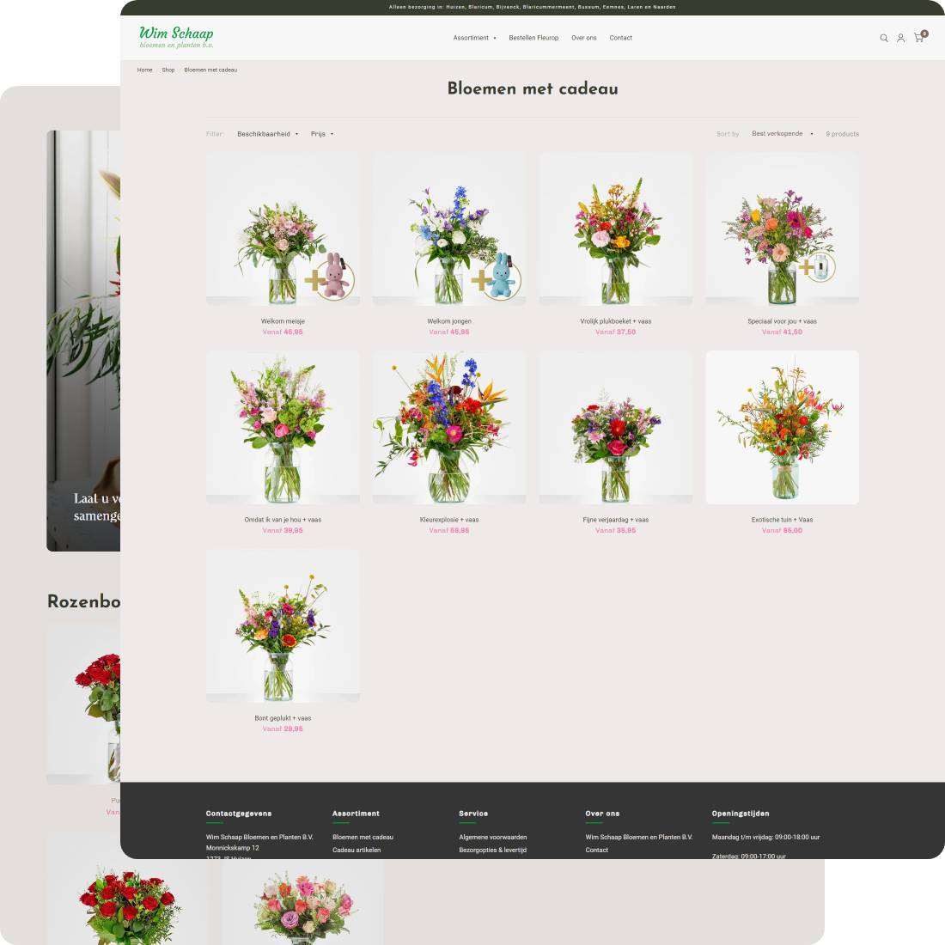Click the Shop breadcrumb link
This screenshot has width=945, height=945.
pos(168,70)
